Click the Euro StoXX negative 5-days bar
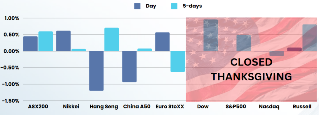Image resolution: width=319 pixels, height=115 pixels. pos(178,62)
